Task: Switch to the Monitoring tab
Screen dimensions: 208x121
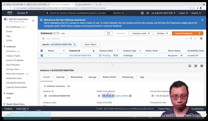Action: click(128, 77)
